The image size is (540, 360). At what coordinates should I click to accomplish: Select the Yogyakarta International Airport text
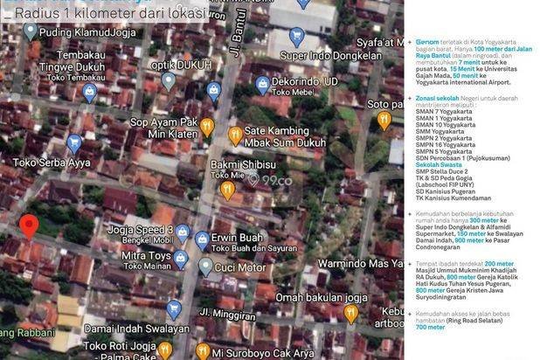pos(463,82)
